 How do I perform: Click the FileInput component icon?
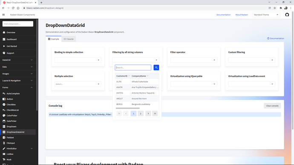pyautogui.click(x=4, y=143)
